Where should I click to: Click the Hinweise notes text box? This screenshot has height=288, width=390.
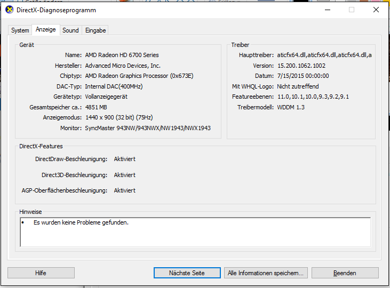(x=195, y=232)
